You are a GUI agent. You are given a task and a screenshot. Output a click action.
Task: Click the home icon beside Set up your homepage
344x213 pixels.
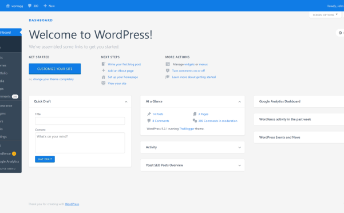104,77
